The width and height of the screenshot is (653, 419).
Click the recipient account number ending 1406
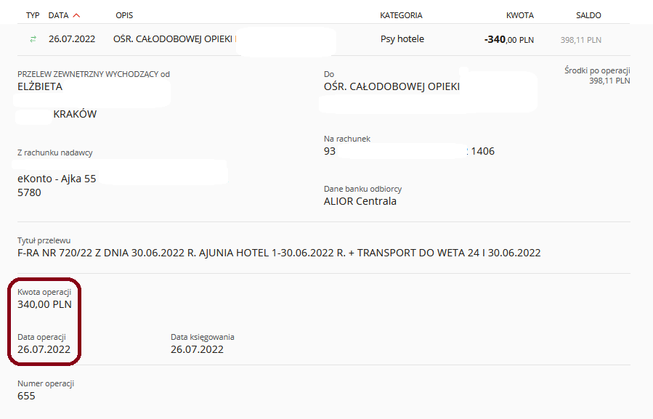tap(410, 151)
